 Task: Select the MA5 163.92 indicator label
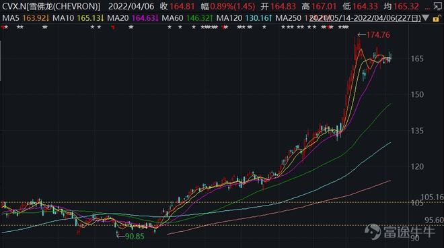click(x=26, y=18)
